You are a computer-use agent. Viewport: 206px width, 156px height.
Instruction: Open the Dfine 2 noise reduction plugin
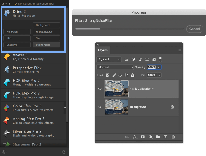pos(33,14)
